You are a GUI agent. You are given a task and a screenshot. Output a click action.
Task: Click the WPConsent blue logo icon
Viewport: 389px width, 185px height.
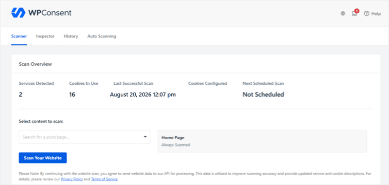[18, 13]
